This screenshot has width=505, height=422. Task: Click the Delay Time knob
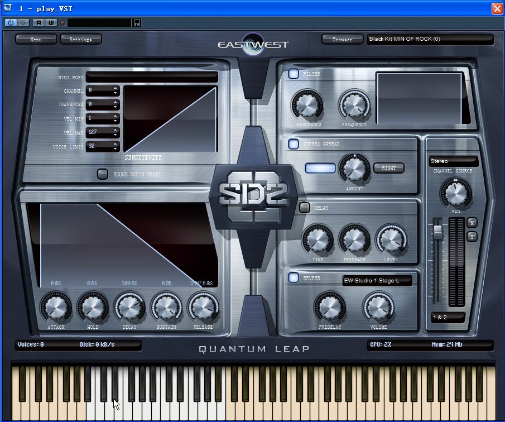[x=318, y=240]
